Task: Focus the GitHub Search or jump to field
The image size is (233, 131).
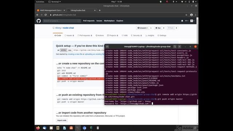Action: [x=62, y=21]
